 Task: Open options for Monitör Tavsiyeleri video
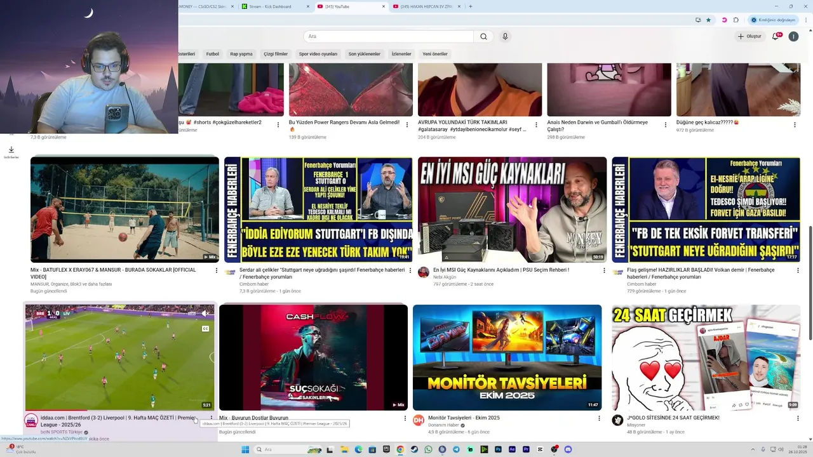point(599,418)
